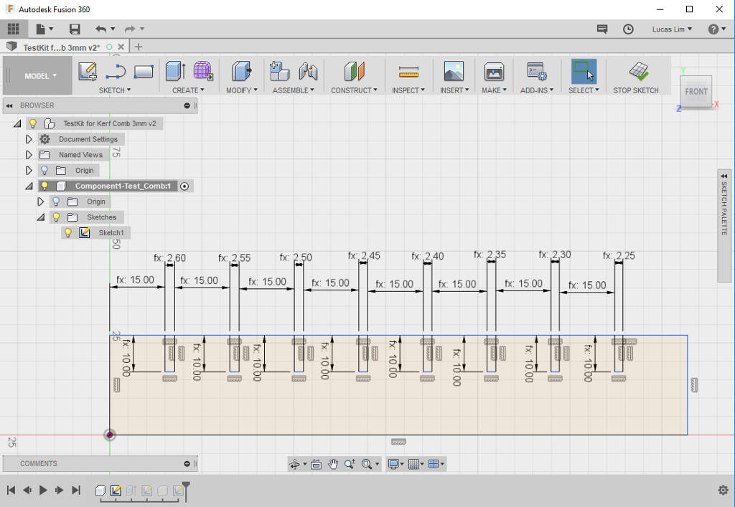The image size is (735, 507).
Task: Close the TestKit document tab
Action: click(x=121, y=47)
